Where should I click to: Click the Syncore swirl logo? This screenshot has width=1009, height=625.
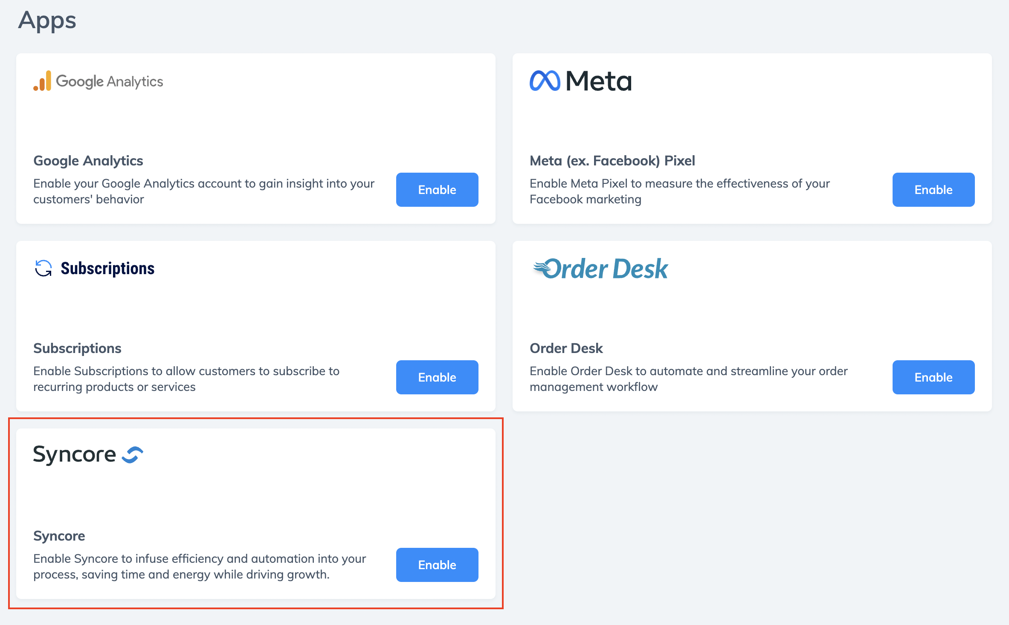tap(132, 454)
